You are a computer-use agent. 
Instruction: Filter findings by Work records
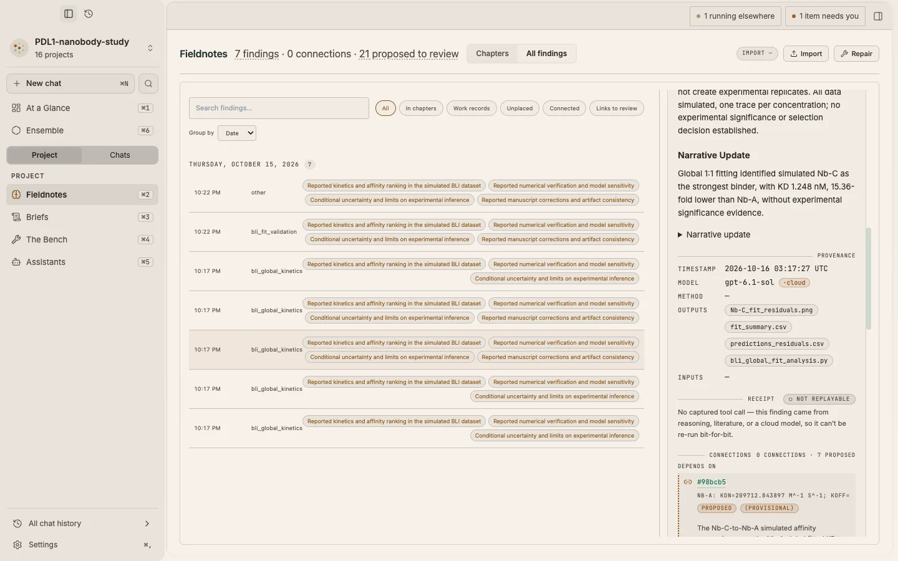471,108
